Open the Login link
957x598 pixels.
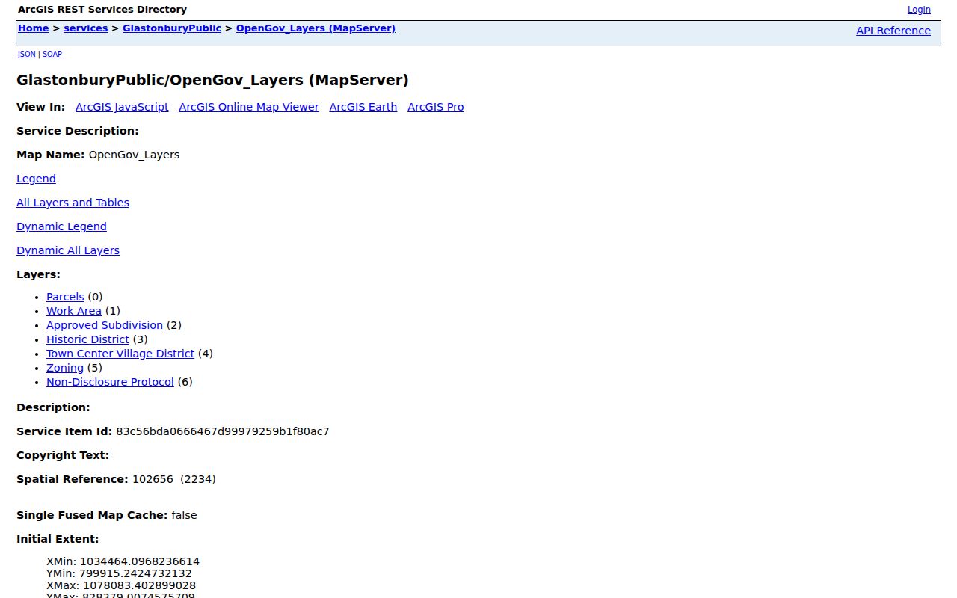point(919,10)
